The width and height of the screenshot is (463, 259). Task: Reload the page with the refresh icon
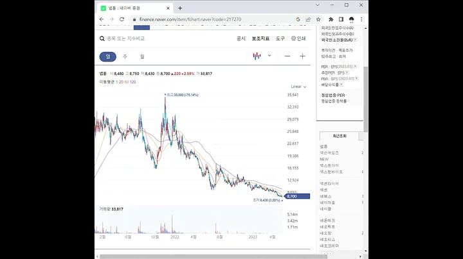click(x=122, y=19)
